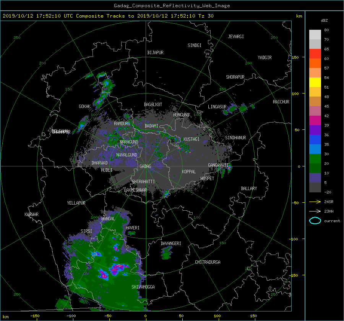Click the RAMDURG city label
Image resolution: width=344 pixels, height=321 pixels.
122,124
